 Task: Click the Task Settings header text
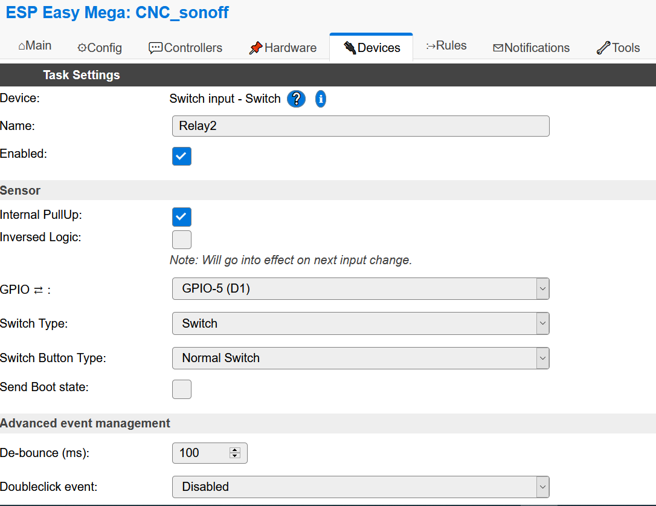(82, 75)
